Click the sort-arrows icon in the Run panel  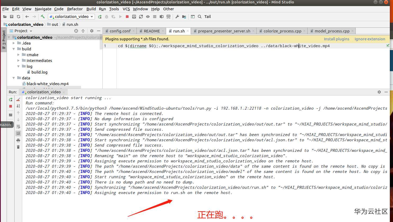tap(18, 106)
